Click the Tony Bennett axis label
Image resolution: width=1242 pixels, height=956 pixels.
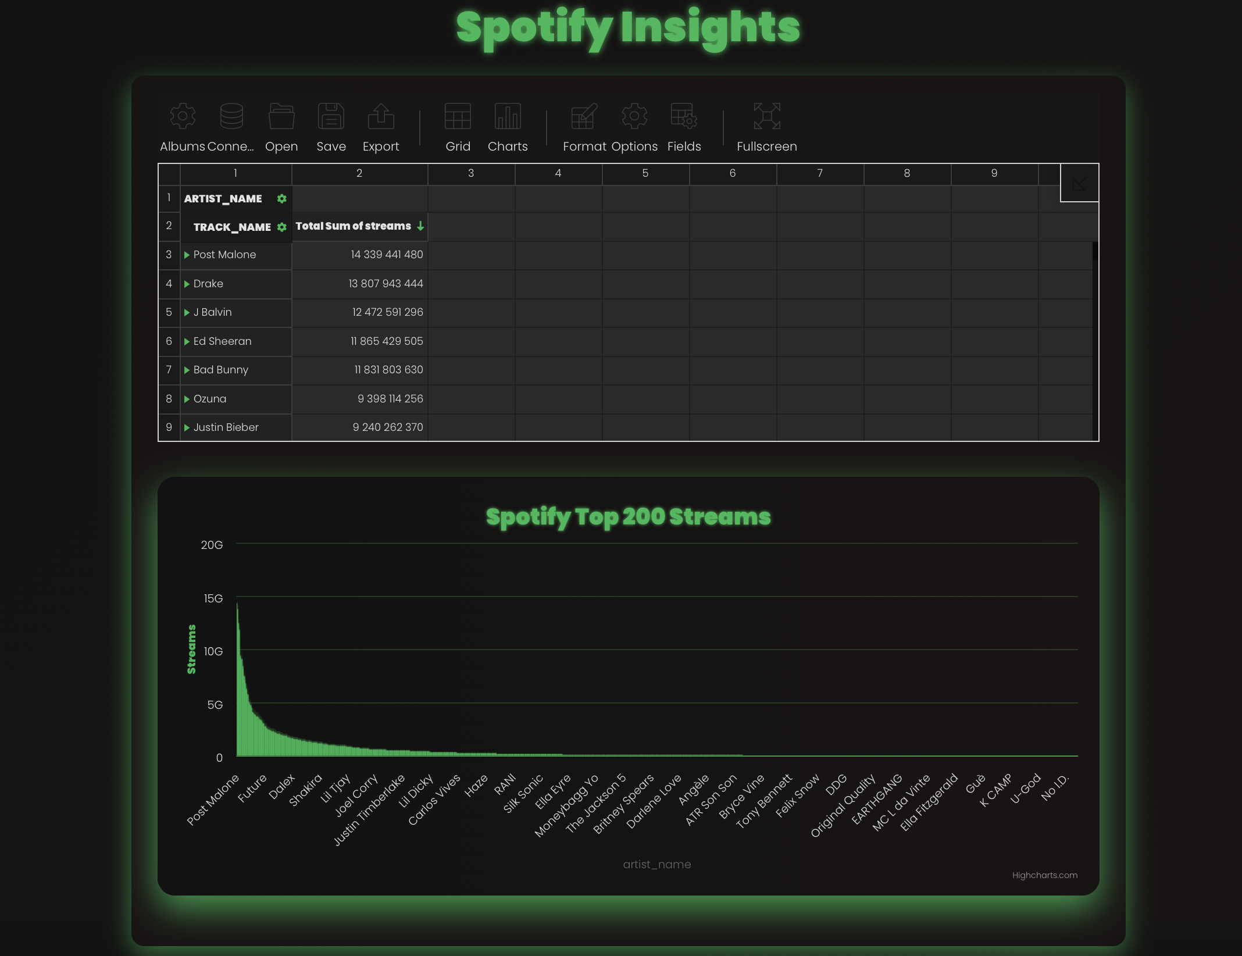point(764,801)
